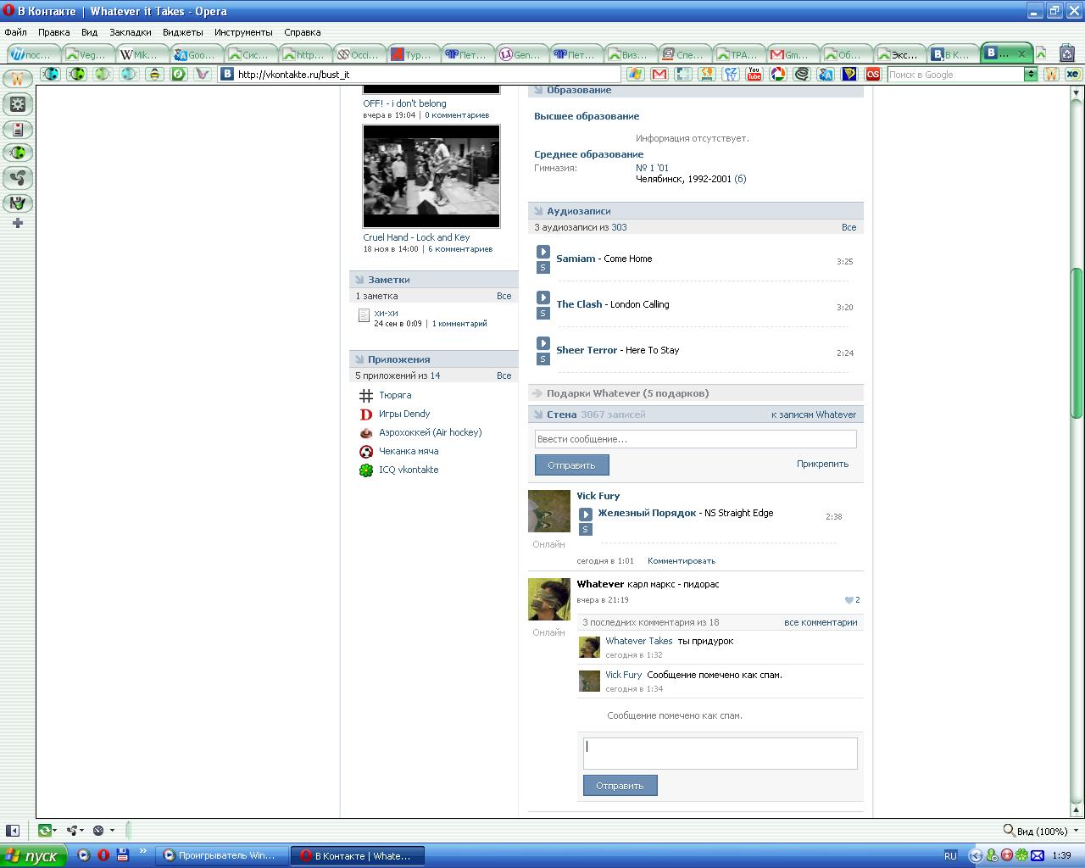Toggle Opera side panel button in status bar

(13, 831)
